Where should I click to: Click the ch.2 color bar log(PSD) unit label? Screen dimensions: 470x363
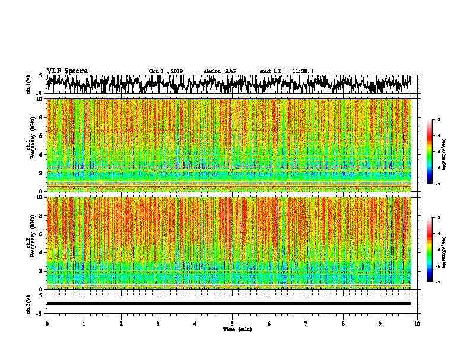point(444,253)
